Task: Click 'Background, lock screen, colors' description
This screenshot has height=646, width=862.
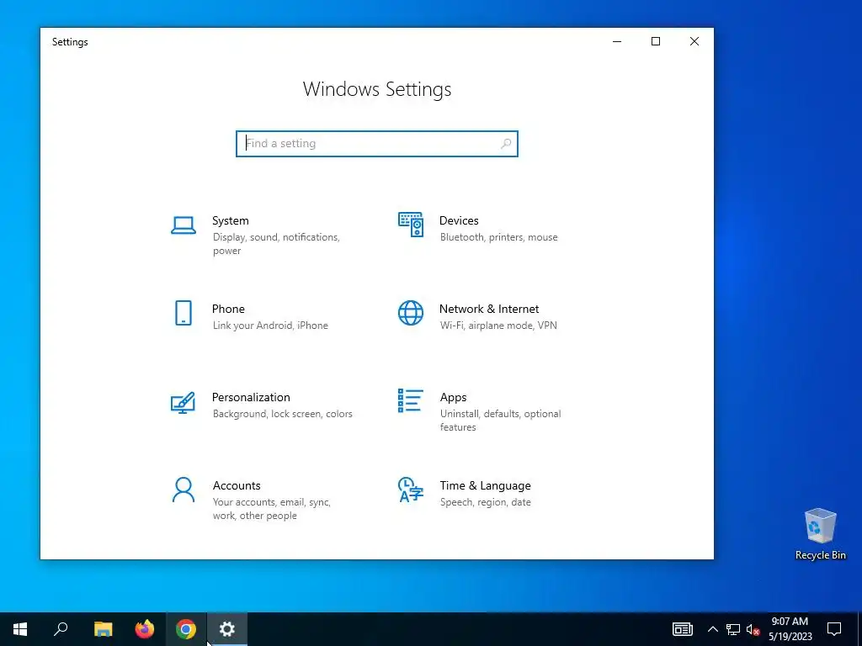Action: (x=283, y=414)
